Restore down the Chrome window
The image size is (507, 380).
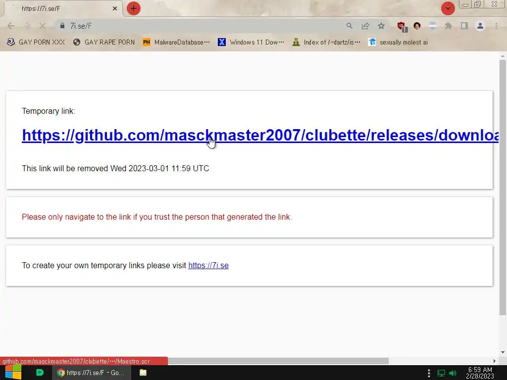tap(477, 4)
